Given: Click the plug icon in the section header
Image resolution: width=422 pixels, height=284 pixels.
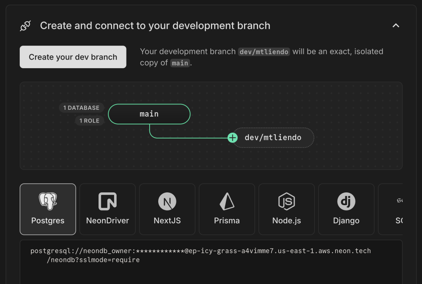Looking at the screenshot, I should (26, 25).
